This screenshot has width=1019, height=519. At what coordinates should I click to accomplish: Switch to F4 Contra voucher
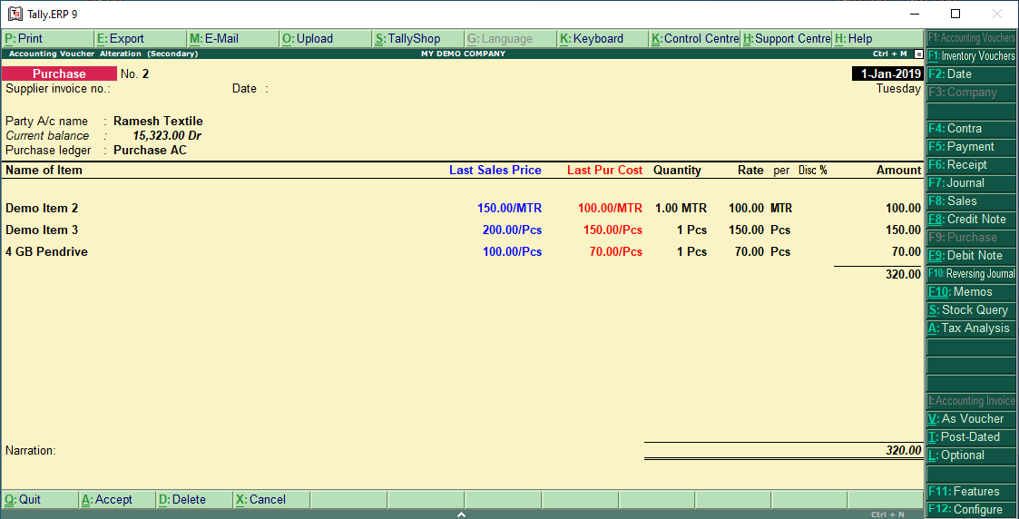coord(971,129)
